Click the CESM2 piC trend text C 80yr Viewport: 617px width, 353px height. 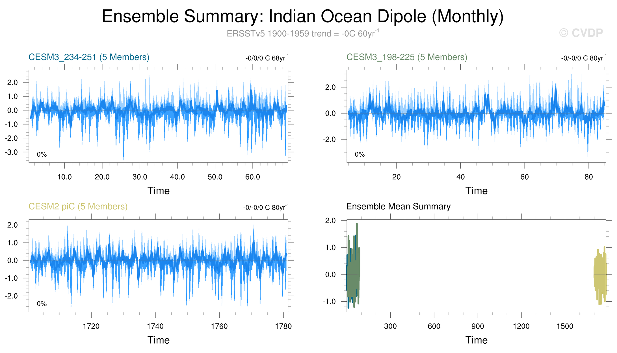point(266,208)
